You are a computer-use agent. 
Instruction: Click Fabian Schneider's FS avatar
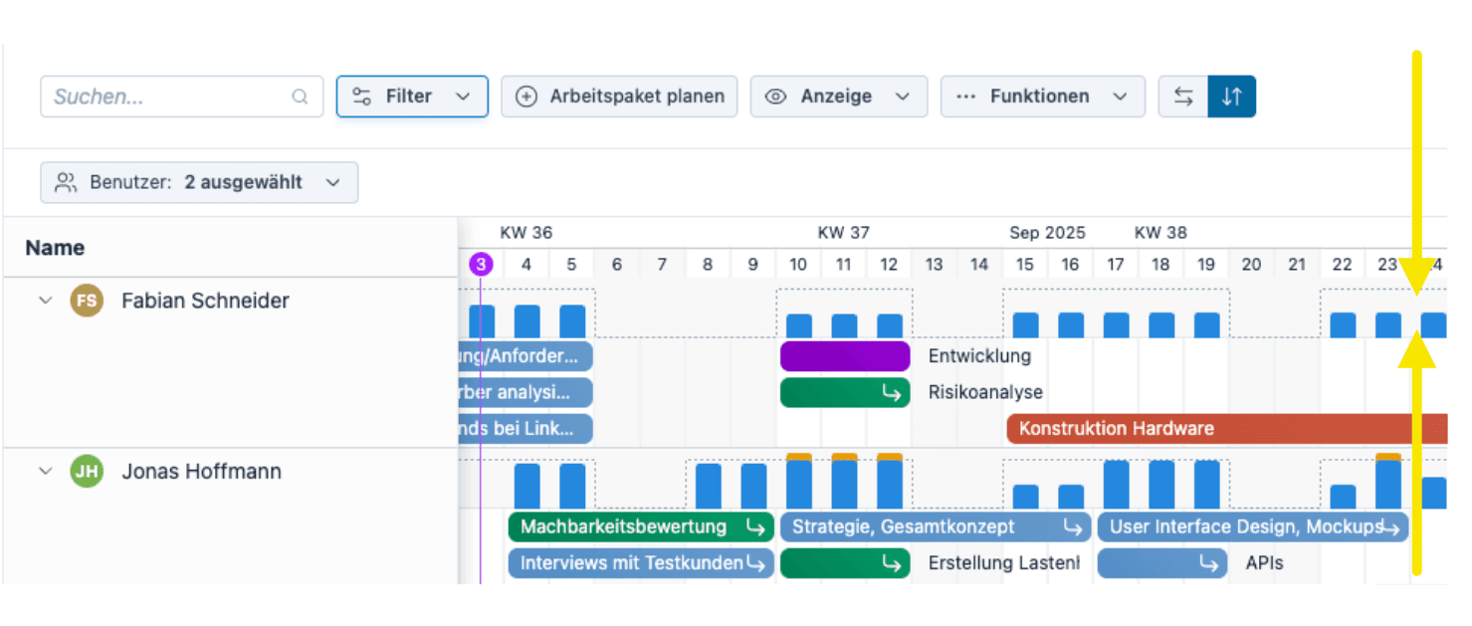pyautogui.click(x=87, y=301)
